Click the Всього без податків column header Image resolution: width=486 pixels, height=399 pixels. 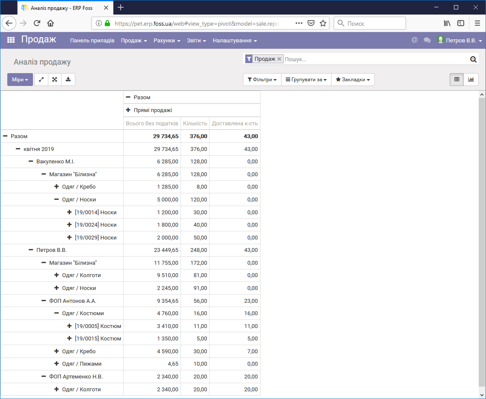(152, 123)
